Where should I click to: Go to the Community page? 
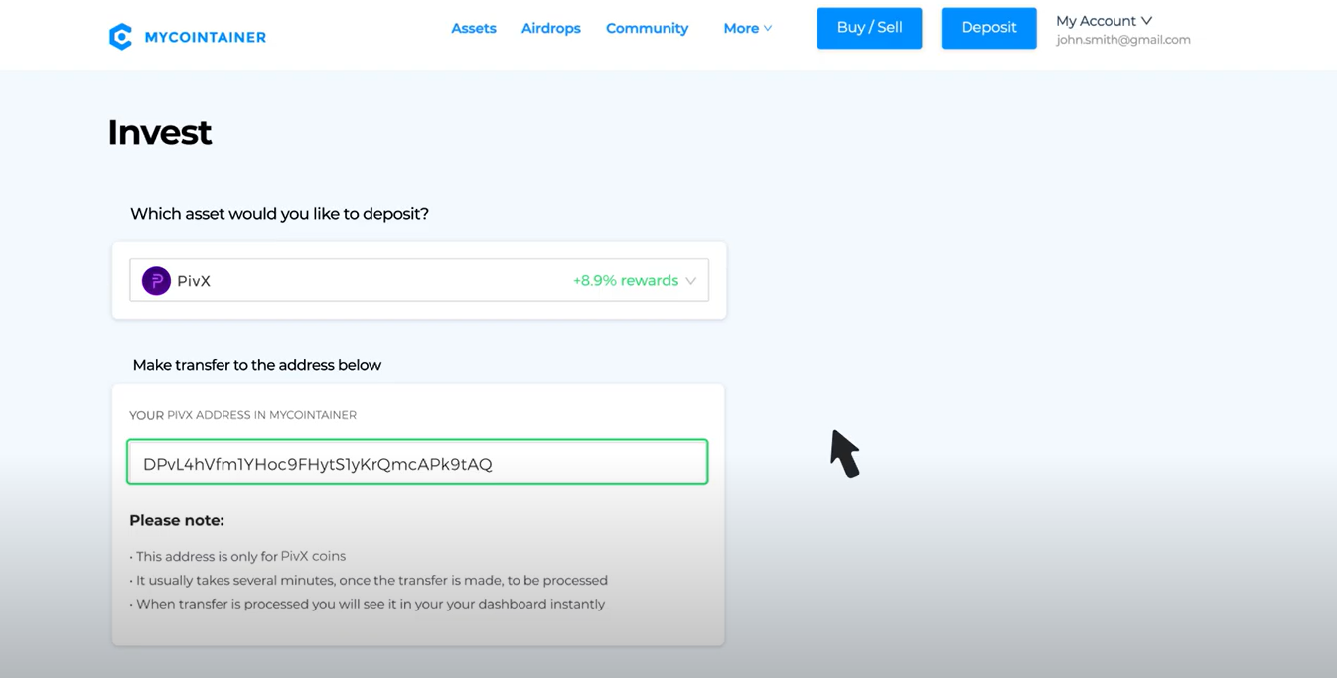[647, 28]
